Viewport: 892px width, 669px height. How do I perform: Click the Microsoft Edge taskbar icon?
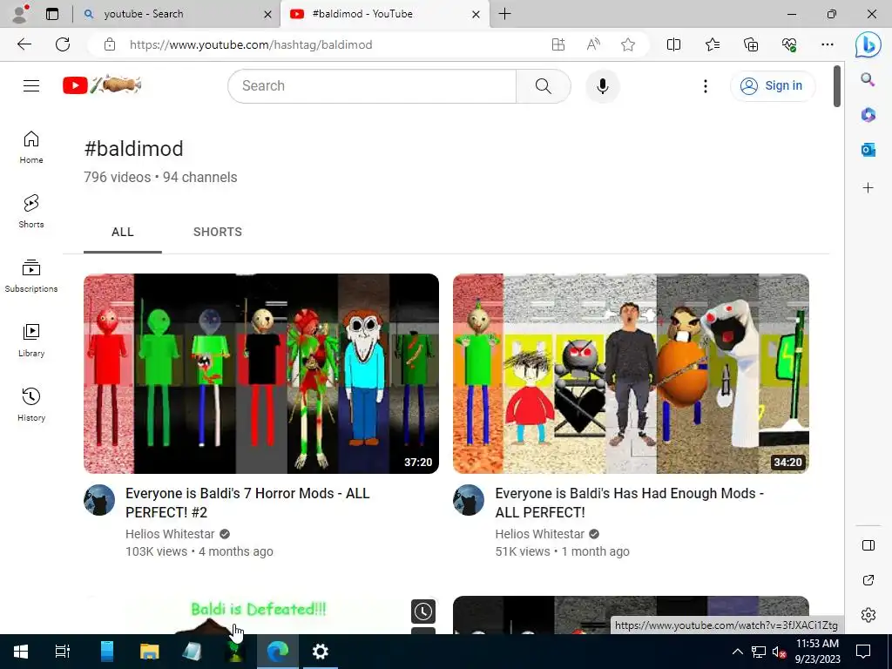coord(278,652)
